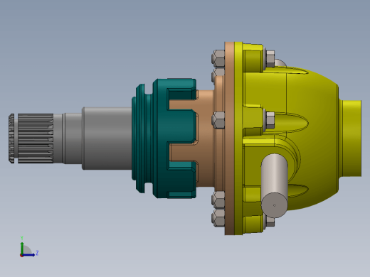Pick the teal castellated collar part
The width and height of the screenshot is (370, 277).
[x=164, y=138]
